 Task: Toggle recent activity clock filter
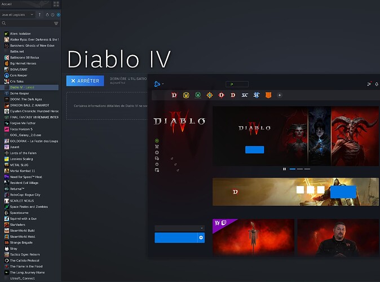52,15
